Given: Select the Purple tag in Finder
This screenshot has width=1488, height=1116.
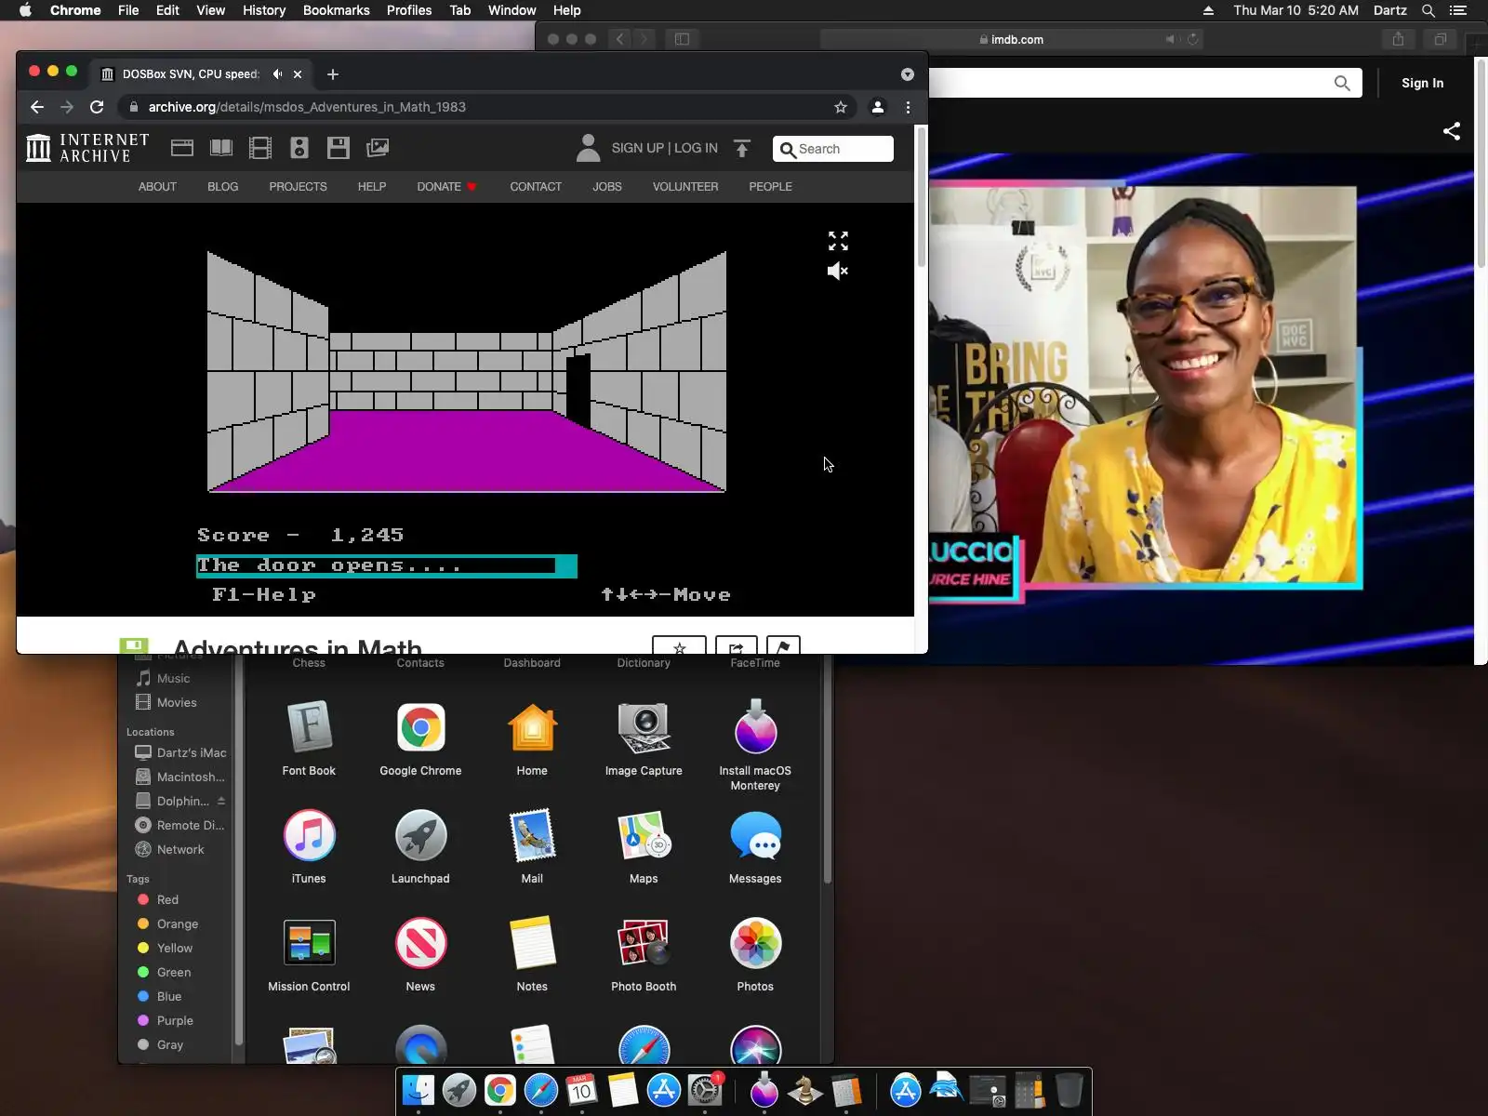Looking at the screenshot, I should (x=177, y=1021).
